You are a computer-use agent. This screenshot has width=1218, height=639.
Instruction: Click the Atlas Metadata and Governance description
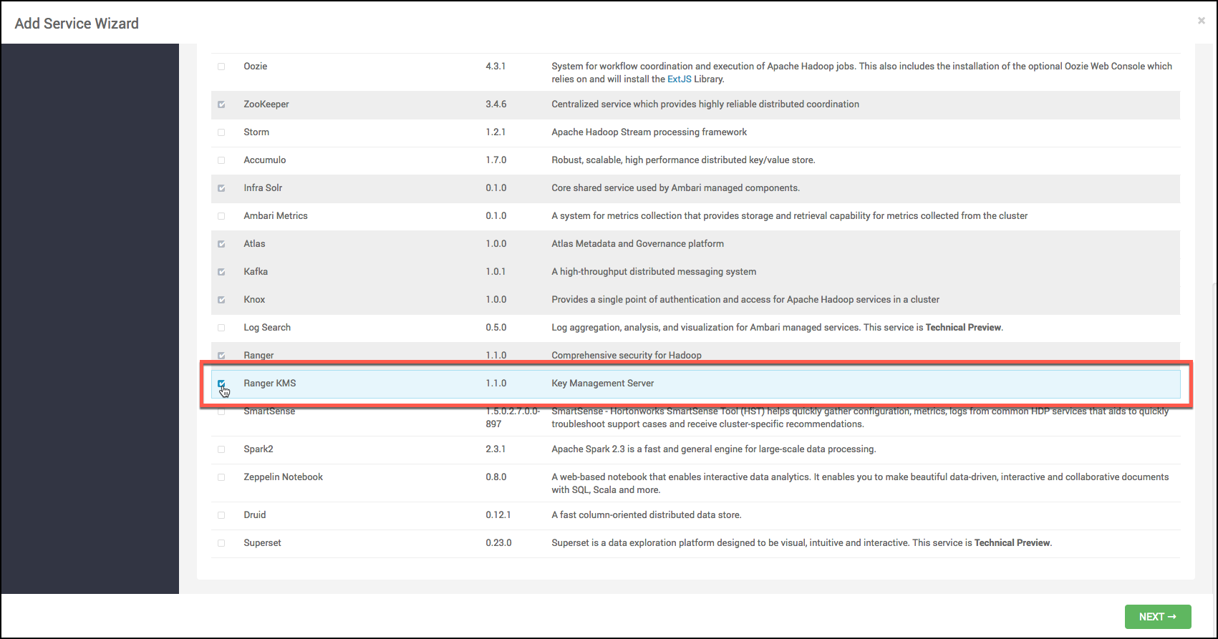click(x=637, y=243)
